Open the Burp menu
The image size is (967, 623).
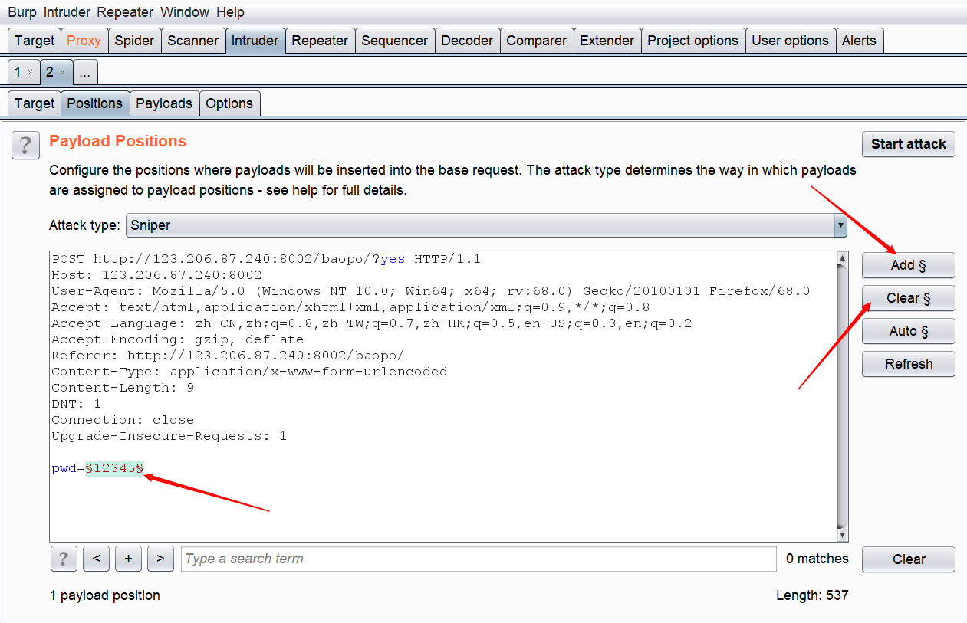(21, 12)
